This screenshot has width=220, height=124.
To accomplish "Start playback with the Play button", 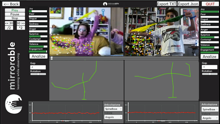I will (15, 10).
